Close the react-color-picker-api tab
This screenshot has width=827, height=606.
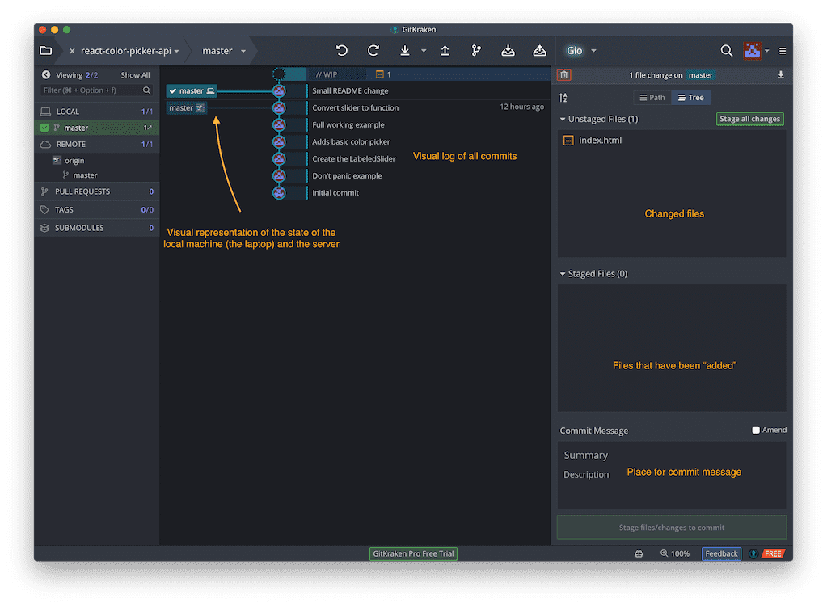[72, 51]
